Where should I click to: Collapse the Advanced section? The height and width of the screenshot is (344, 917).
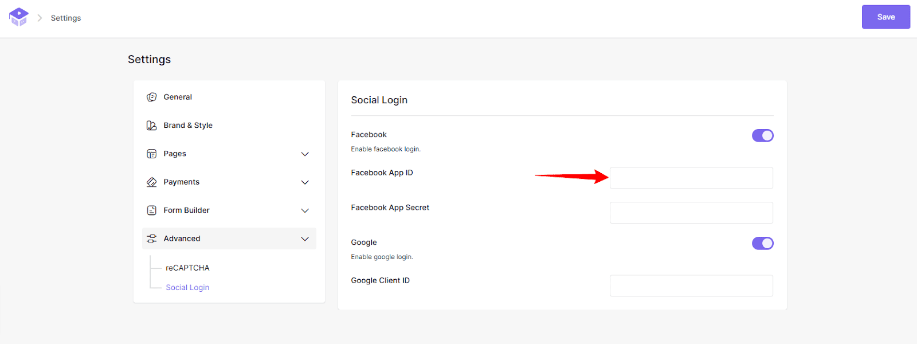[x=305, y=239]
